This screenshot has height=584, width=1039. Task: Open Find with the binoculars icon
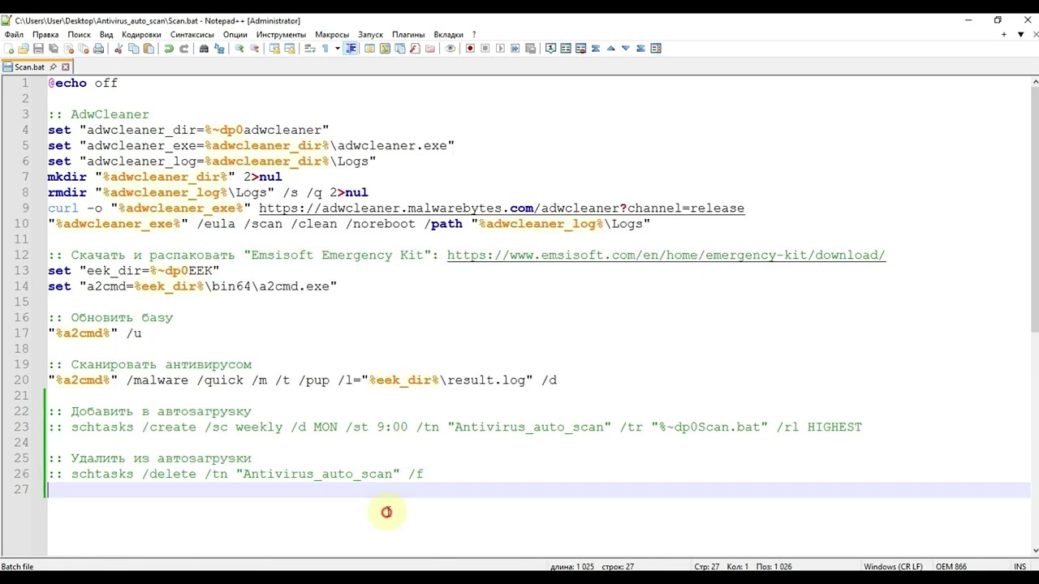click(x=204, y=49)
